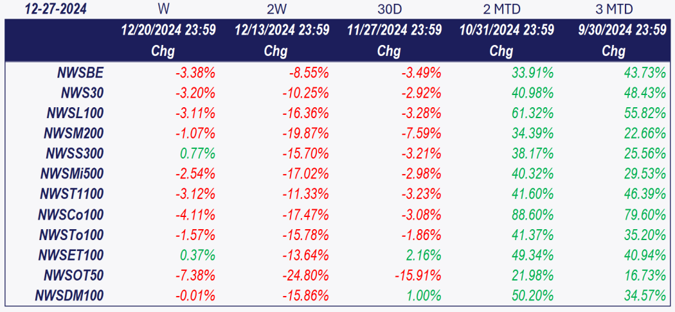Click the 12/20/2024 23:59 header cell

pos(168,30)
